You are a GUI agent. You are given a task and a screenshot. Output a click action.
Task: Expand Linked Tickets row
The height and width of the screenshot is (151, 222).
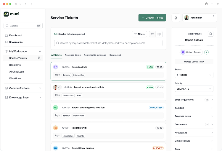pyautogui.click(x=194, y=141)
